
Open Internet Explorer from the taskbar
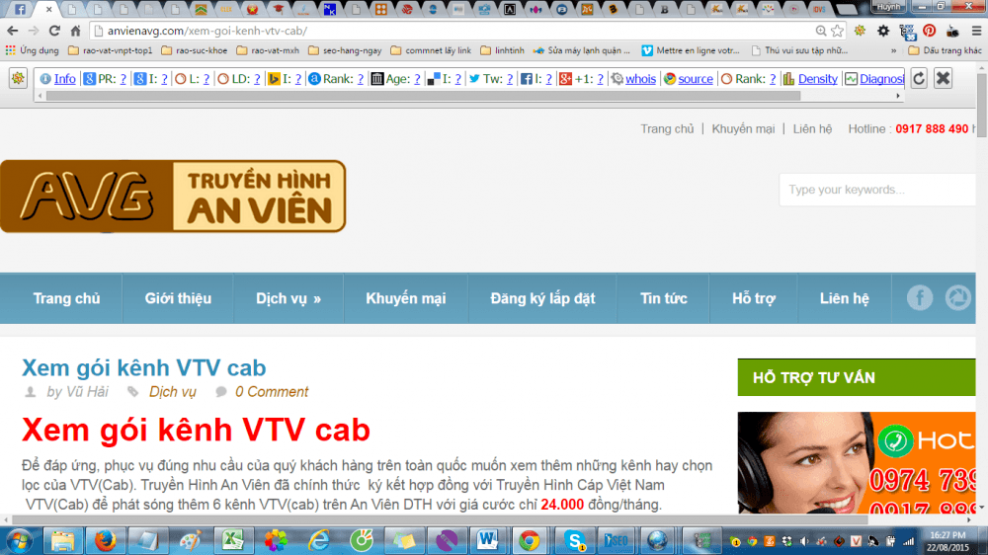pyautogui.click(x=318, y=541)
